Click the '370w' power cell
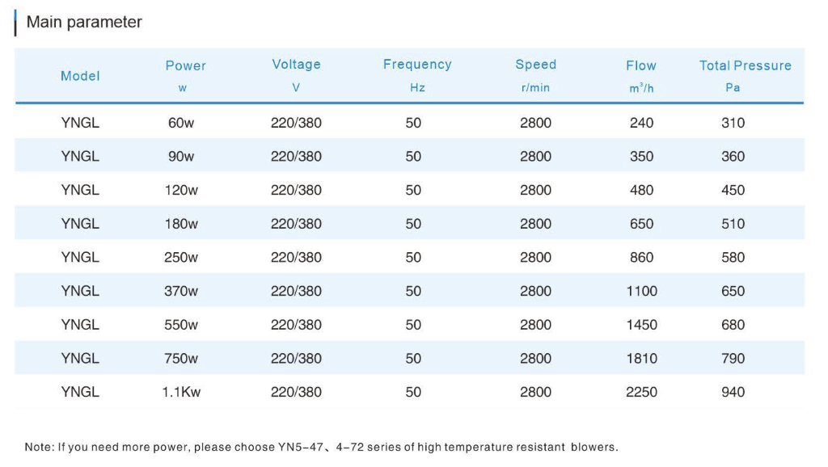828x467 pixels. (x=181, y=292)
